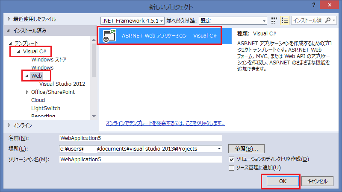Collapse the Web node arrow

coord(27,76)
